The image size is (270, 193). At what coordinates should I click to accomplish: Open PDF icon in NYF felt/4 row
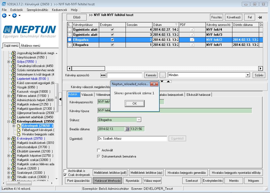coord(192,30)
